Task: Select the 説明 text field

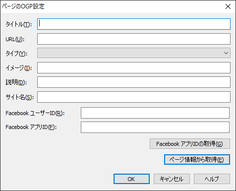Action: click(x=134, y=82)
